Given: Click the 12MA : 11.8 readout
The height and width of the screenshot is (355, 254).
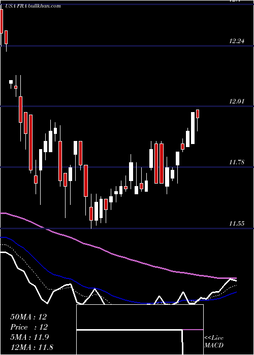Looking at the screenshot, I should [x=31, y=347].
